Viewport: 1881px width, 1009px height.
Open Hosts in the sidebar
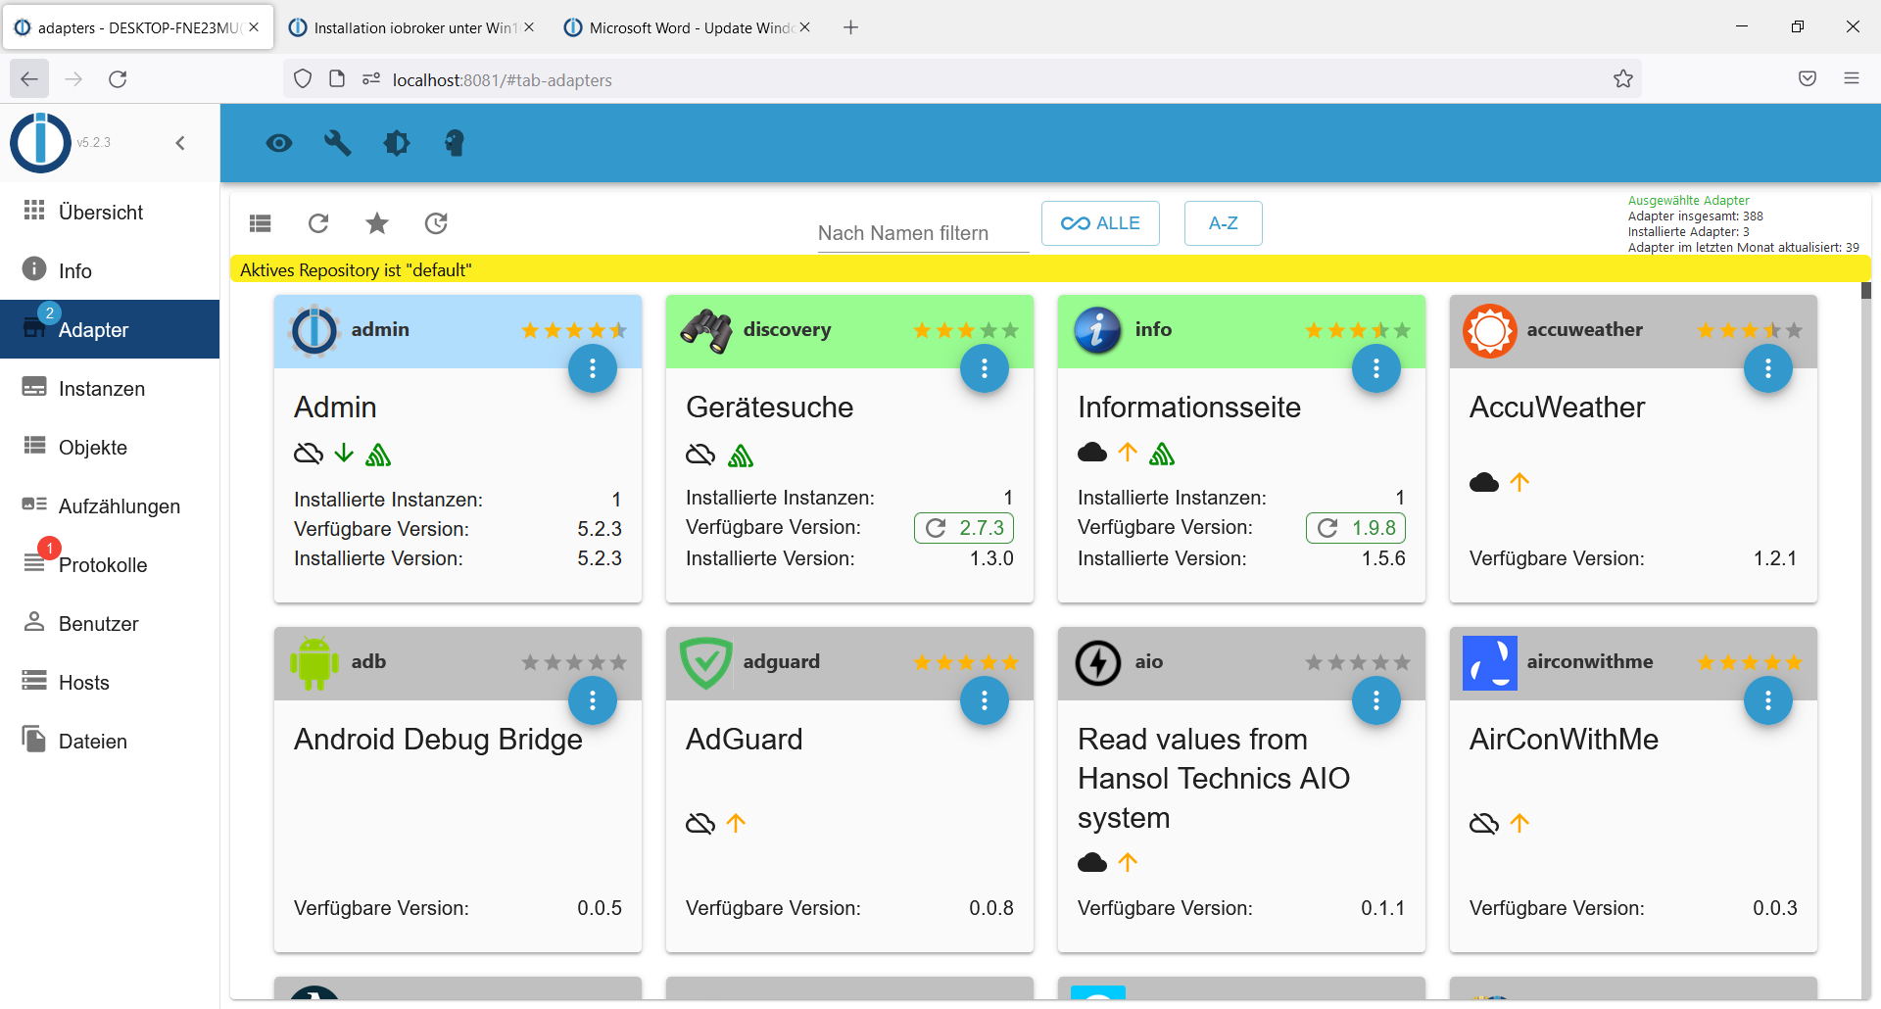(110, 682)
